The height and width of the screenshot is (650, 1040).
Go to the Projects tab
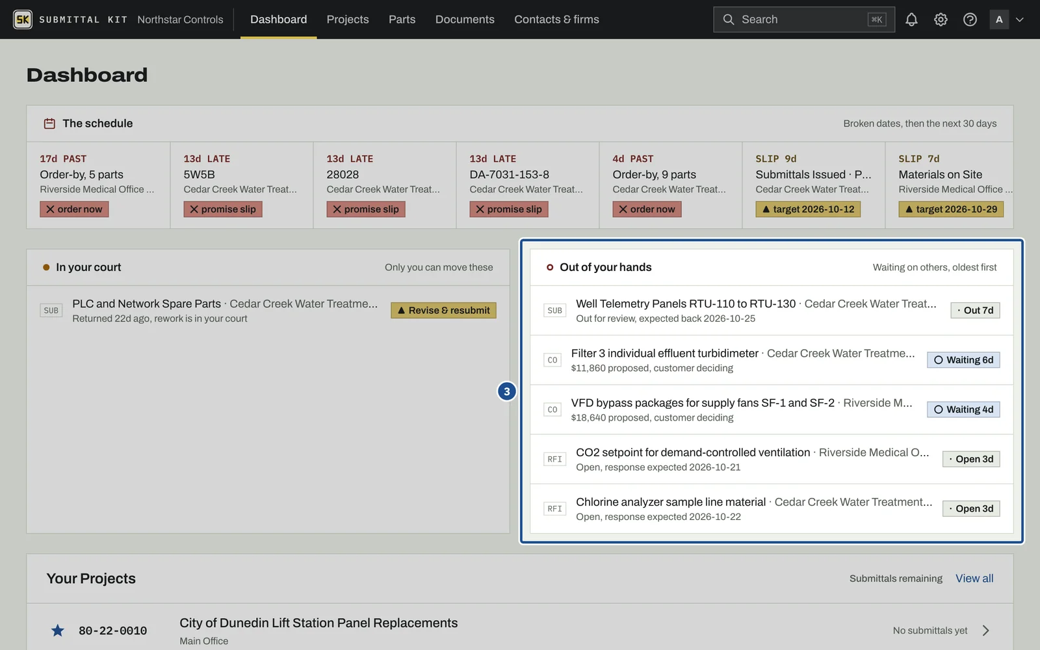point(348,19)
